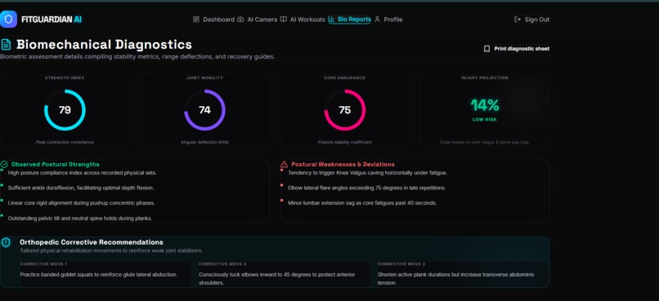Click the LOW RISK label

pos(485,120)
